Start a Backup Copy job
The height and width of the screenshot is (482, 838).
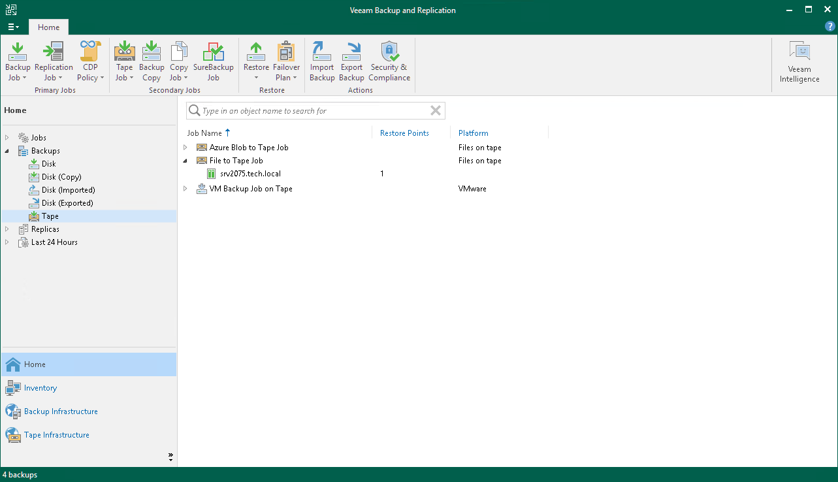(x=152, y=61)
